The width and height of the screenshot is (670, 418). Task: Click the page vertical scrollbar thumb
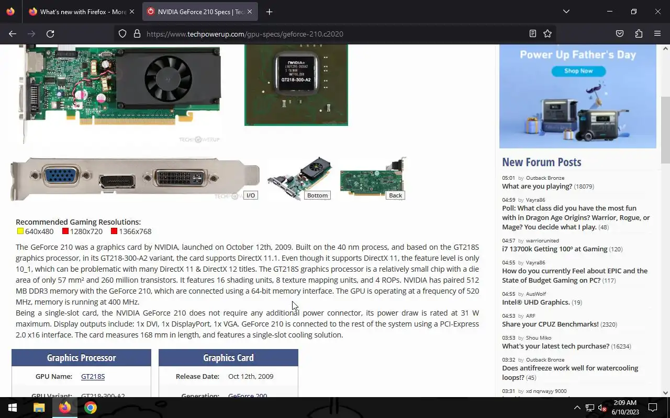(665, 131)
